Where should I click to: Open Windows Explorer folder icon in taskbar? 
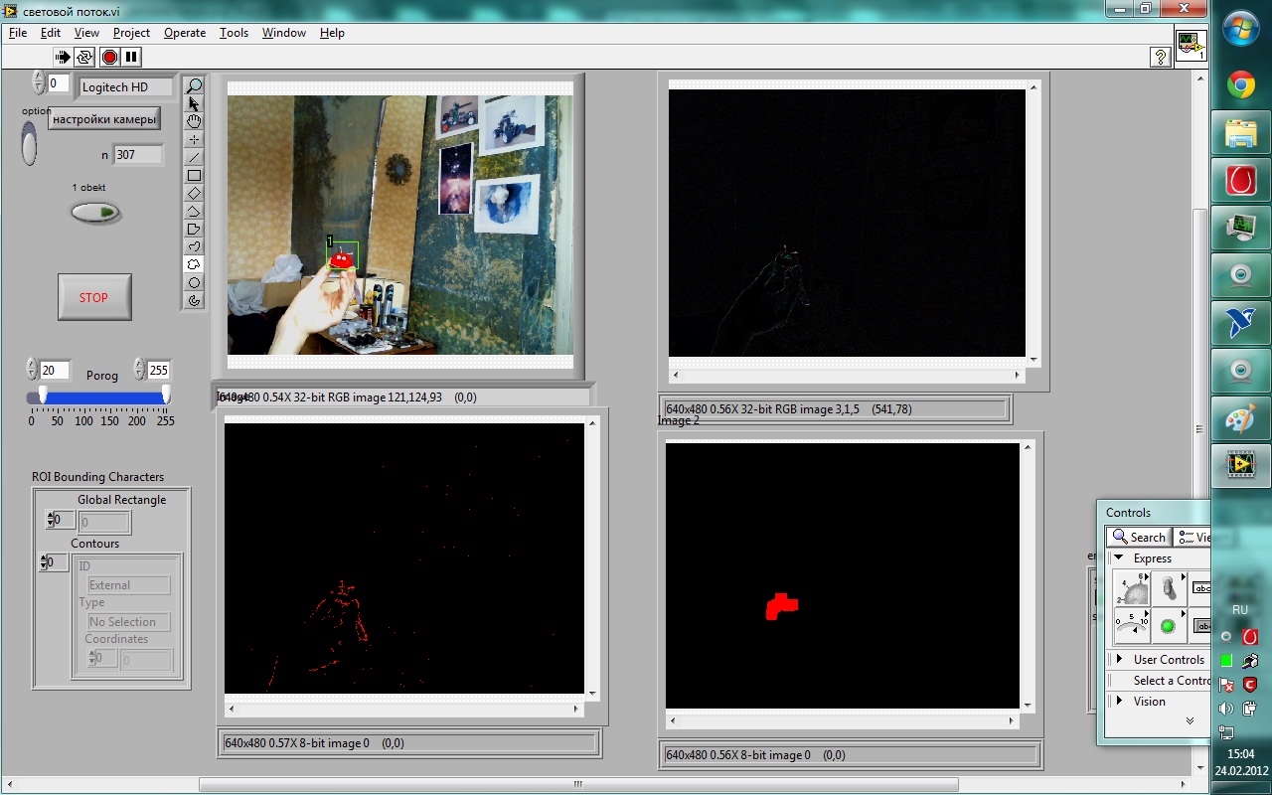pos(1240,133)
